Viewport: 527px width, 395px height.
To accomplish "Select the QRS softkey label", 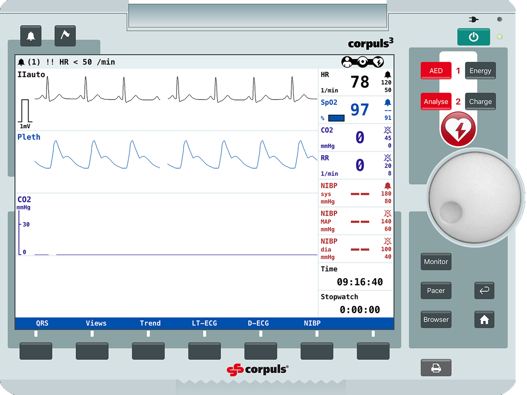I will pos(42,323).
